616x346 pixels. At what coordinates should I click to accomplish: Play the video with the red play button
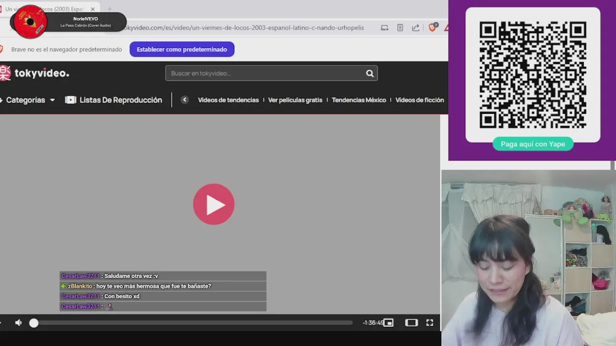point(214,204)
